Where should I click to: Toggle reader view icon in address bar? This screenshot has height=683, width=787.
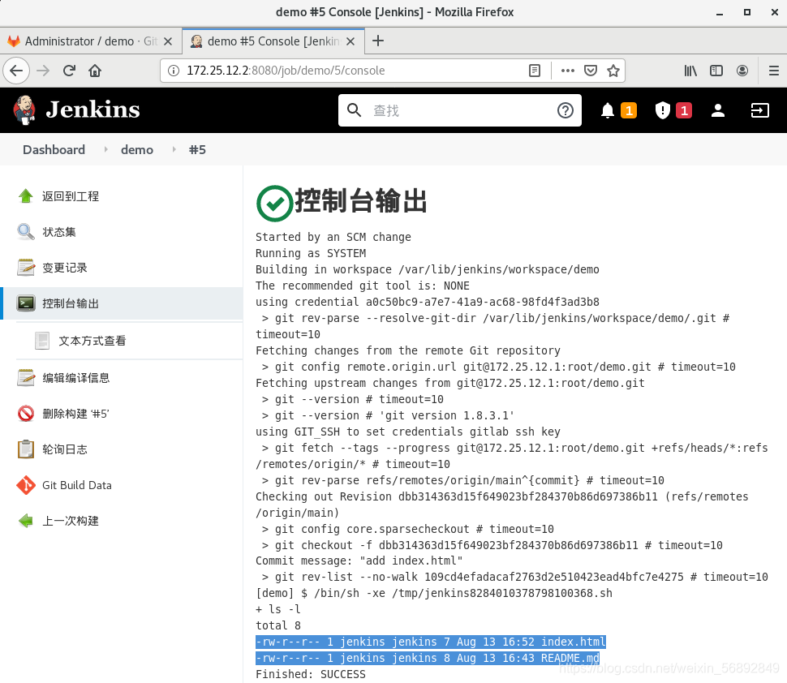535,71
